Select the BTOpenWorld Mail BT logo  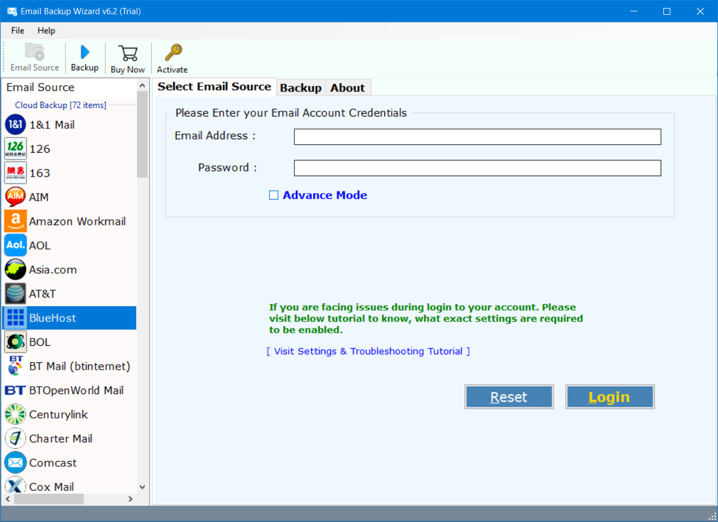pyautogui.click(x=15, y=390)
